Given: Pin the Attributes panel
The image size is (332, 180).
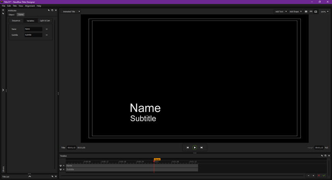Looking at the screenshot, I should 49,10.
